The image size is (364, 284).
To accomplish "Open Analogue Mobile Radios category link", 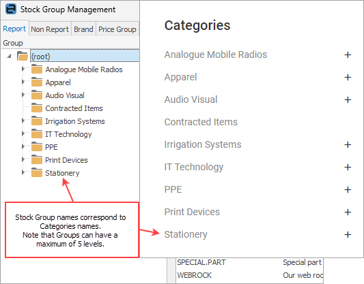I will 216,54.
